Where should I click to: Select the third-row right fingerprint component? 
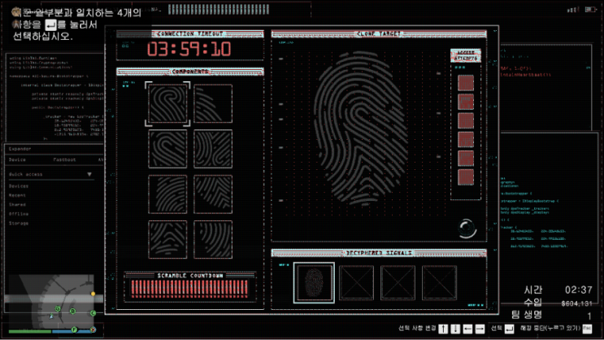pos(213,194)
